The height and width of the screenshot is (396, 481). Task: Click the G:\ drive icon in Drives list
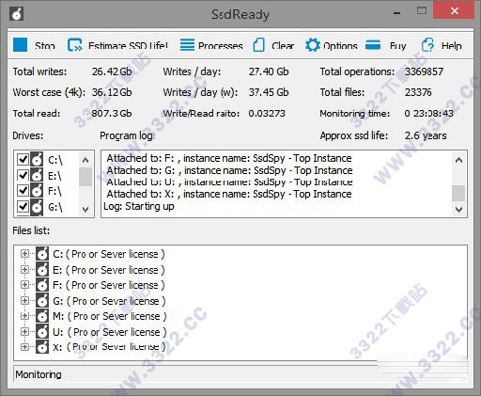pyautogui.click(x=37, y=207)
